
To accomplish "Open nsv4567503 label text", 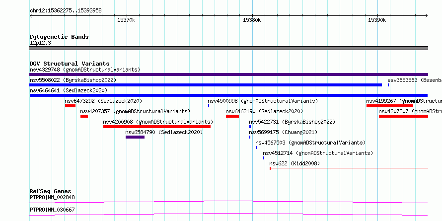I will click(310, 143).
